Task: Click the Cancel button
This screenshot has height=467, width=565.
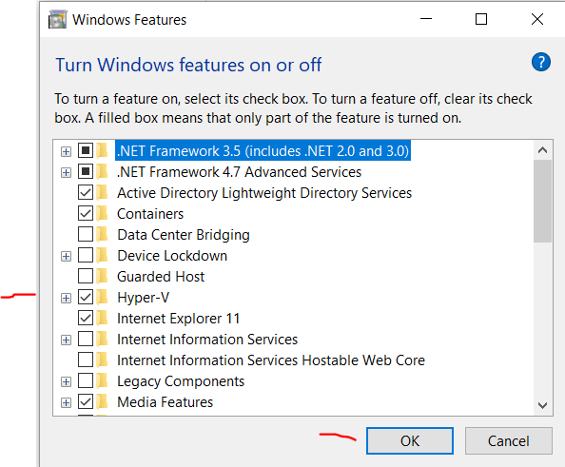Action: coord(509,440)
